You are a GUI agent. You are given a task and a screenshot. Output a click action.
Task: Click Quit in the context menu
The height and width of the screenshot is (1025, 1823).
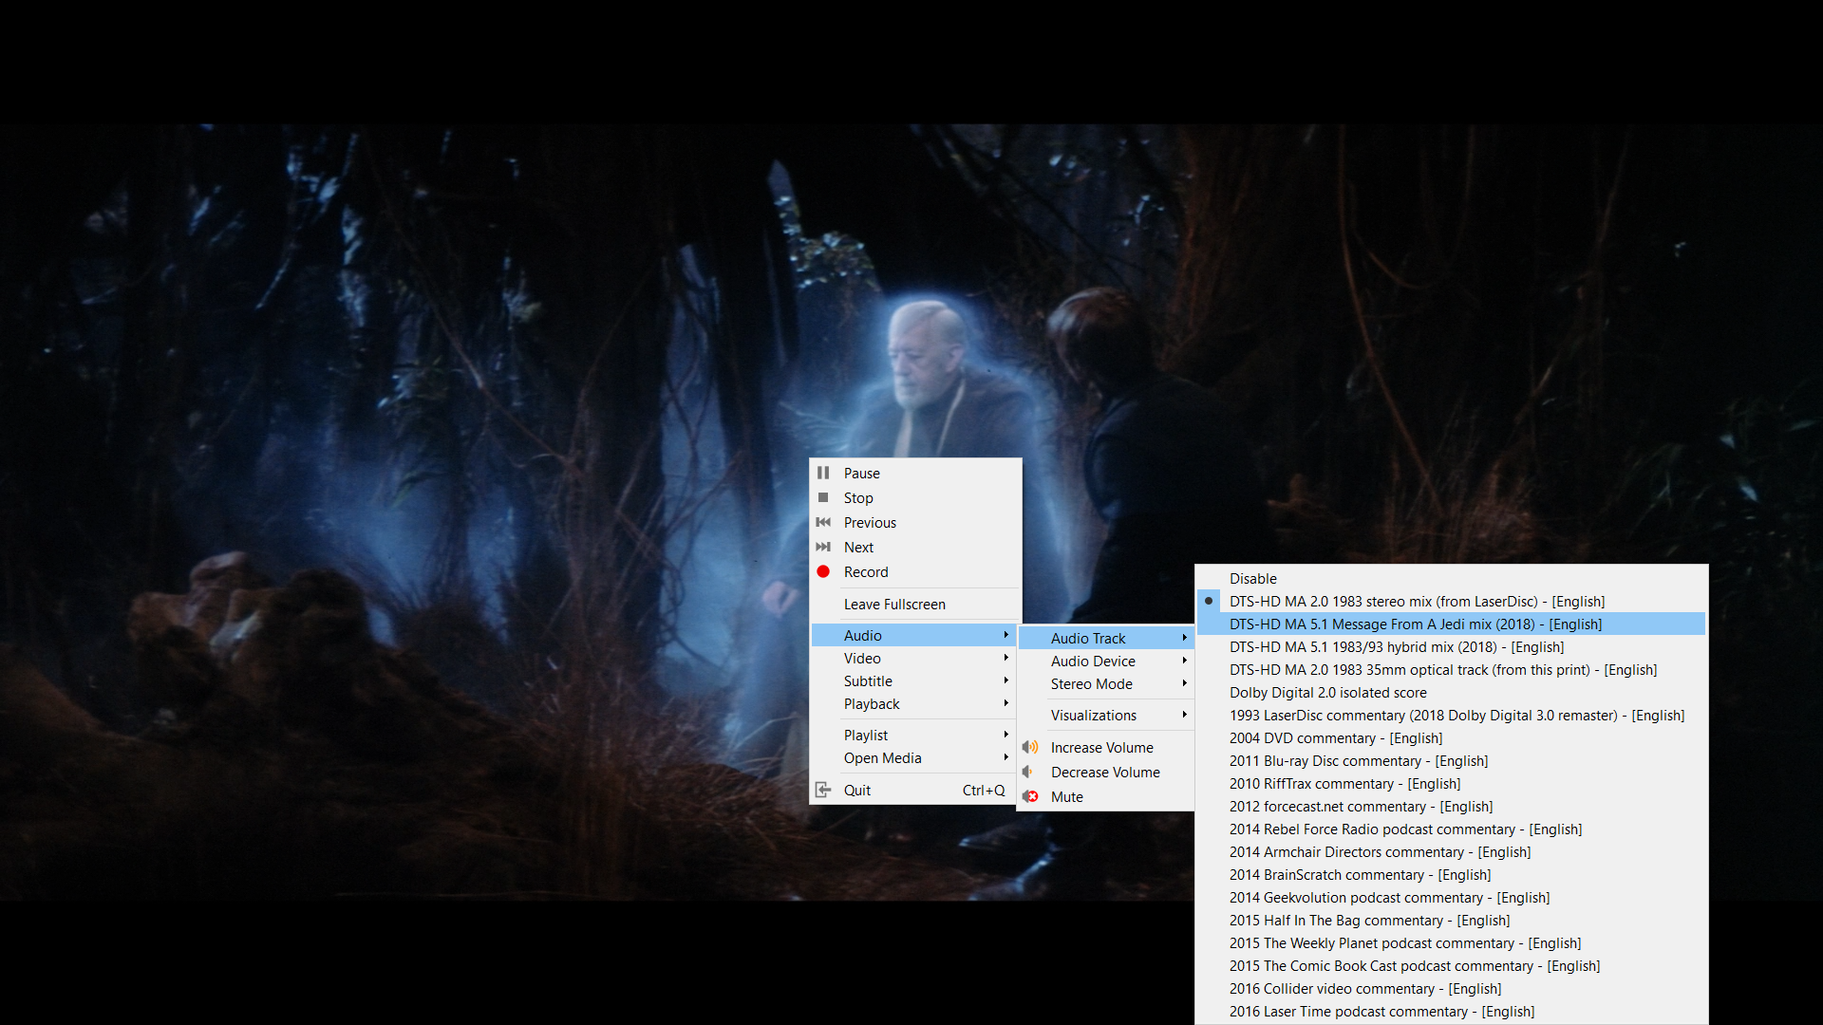pyautogui.click(x=914, y=790)
